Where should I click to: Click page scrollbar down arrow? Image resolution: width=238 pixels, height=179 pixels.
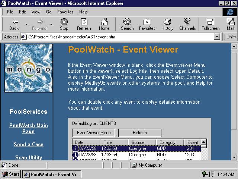(234, 157)
